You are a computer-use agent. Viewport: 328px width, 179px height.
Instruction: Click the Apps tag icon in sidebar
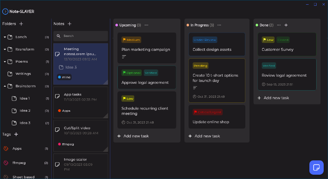6,149
